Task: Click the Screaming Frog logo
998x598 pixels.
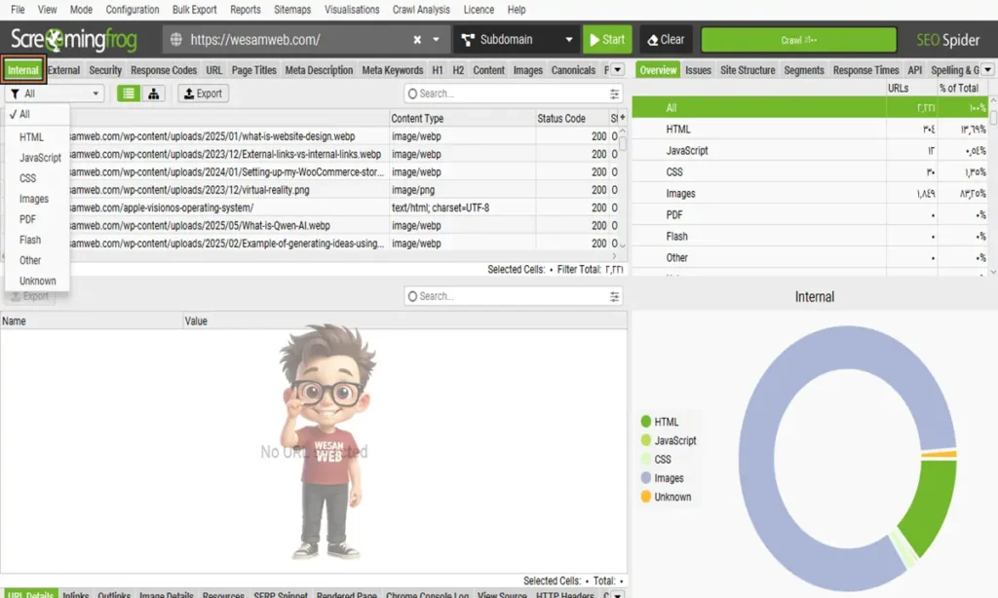Action: [74, 40]
